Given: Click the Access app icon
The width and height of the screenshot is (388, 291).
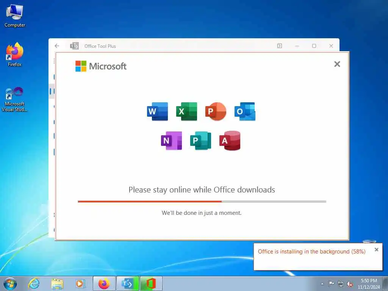Looking at the screenshot, I should pyautogui.click(x=230, y=141).
